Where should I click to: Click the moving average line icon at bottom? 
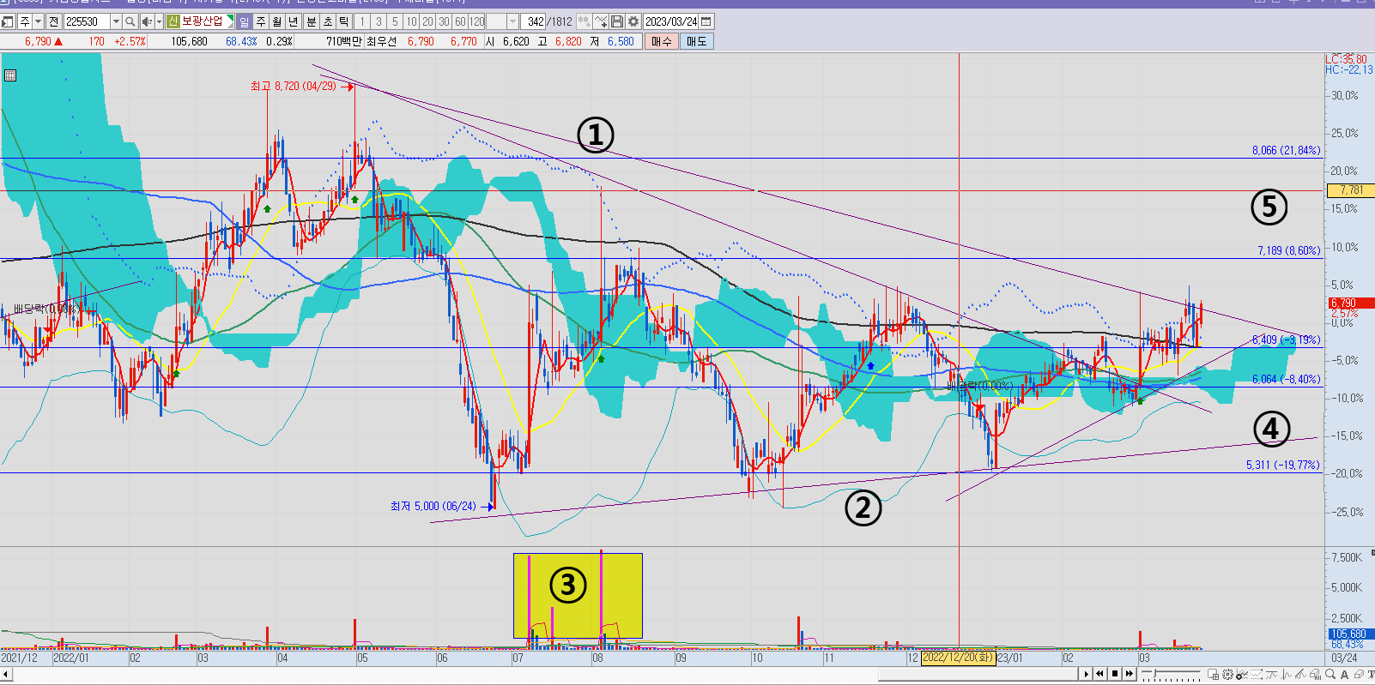click(1271, 674)
